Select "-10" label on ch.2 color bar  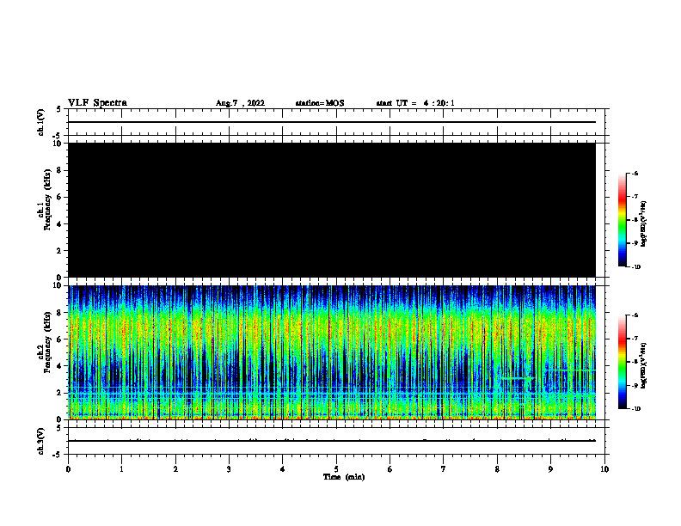(635, 409)
